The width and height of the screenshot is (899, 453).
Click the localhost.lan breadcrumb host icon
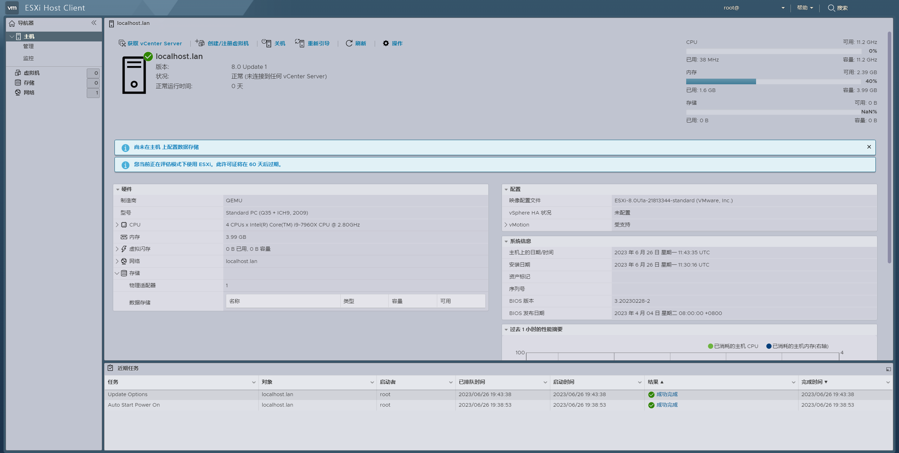(x=111, y=24)
